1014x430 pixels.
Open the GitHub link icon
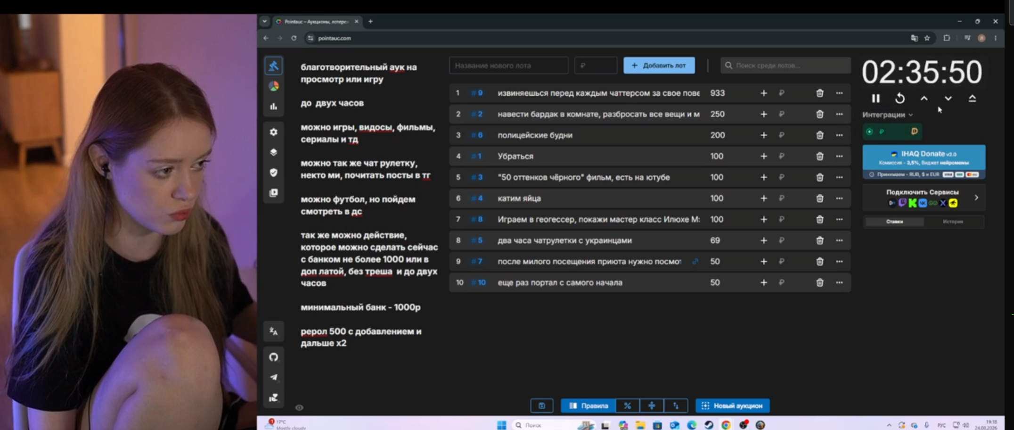pos(274,357)
